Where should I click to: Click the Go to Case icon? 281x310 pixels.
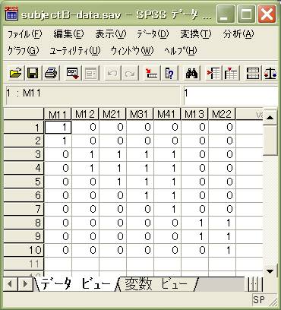pos(152,74)
